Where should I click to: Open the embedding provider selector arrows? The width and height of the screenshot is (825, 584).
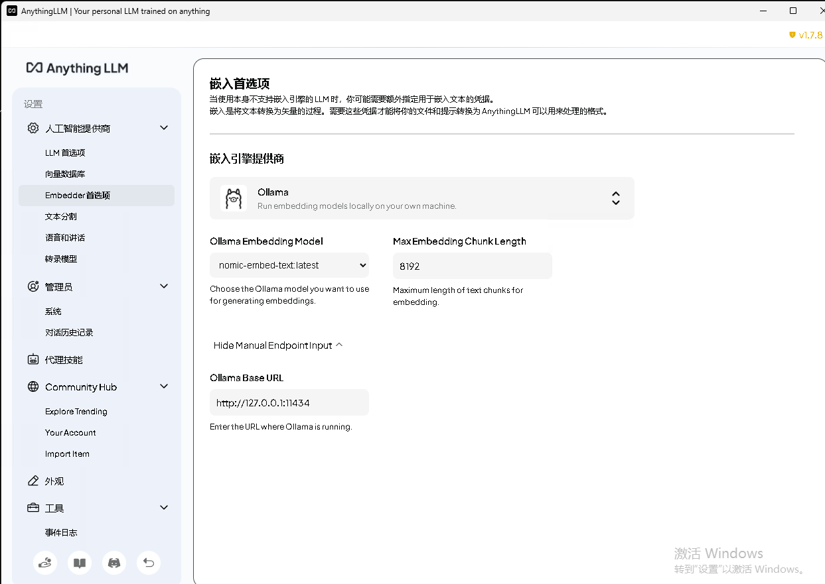click(x=616, y=198)
